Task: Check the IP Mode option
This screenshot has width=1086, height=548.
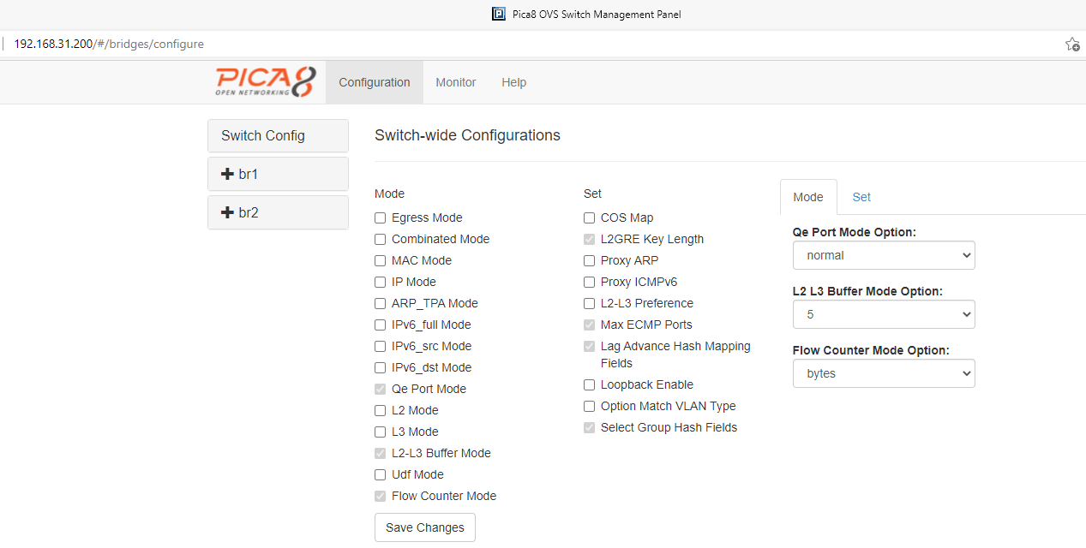Action: tap(381, 283)
